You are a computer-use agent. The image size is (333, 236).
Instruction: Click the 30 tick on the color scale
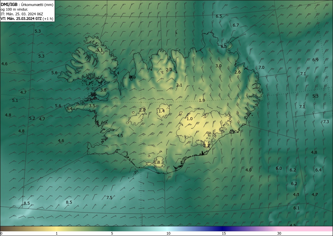(279, 233)
